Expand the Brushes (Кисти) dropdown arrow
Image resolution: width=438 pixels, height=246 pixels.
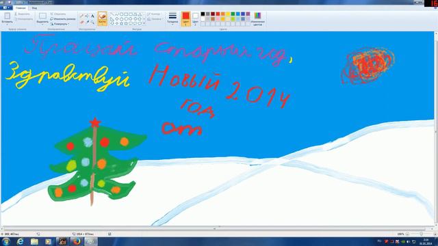coord(103,24)
